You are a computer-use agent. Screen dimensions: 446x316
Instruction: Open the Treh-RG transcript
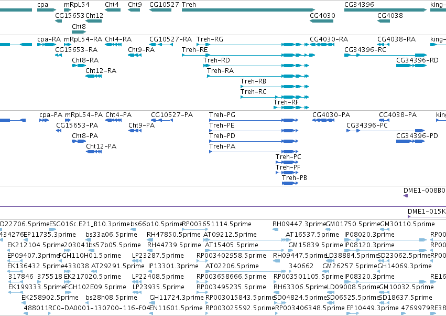pos(210,39)
